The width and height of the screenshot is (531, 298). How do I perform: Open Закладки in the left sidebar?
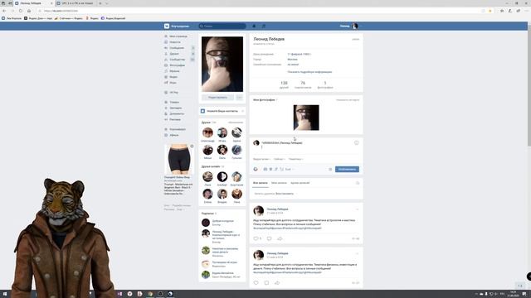[175, 108]
